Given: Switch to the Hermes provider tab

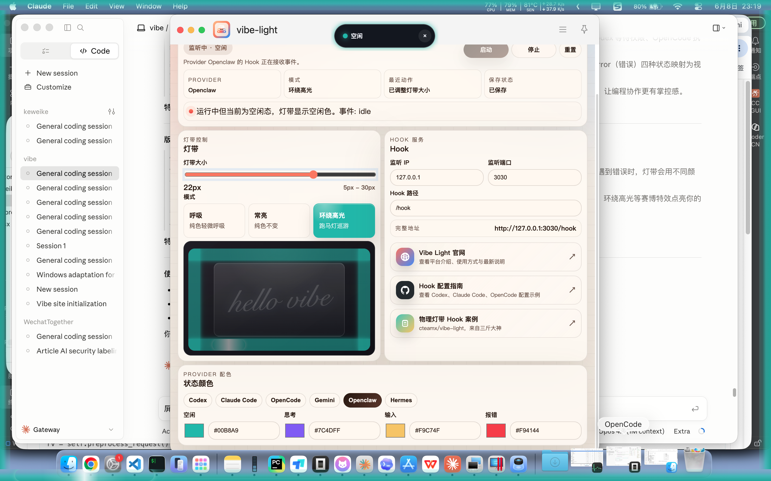Looking at the screenshot, I should click(401, 400).
